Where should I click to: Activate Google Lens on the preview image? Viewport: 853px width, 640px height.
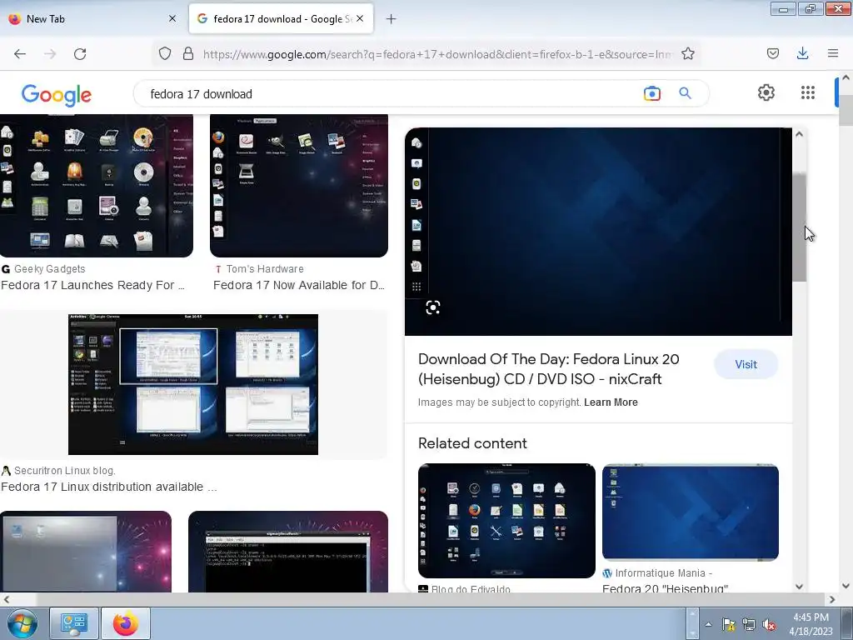pyautogui.click(x=433, y=307)
